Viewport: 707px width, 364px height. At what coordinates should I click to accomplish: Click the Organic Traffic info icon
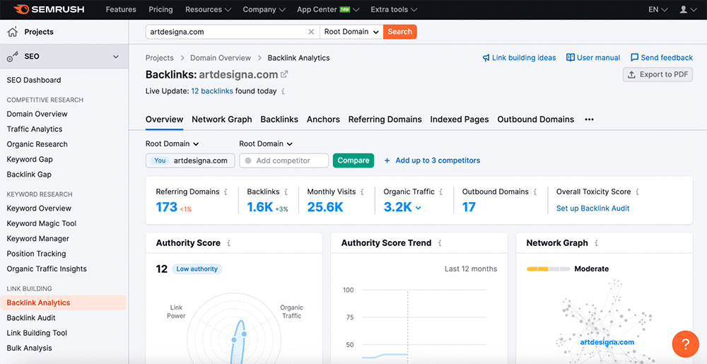click(x=441, y=192)
